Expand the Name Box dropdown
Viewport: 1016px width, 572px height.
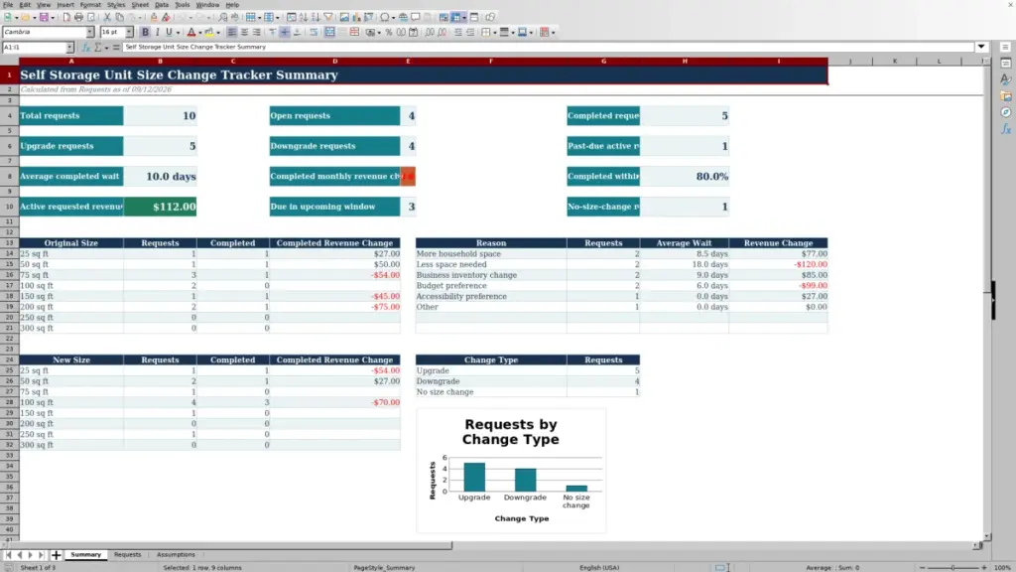coord(69,48)
